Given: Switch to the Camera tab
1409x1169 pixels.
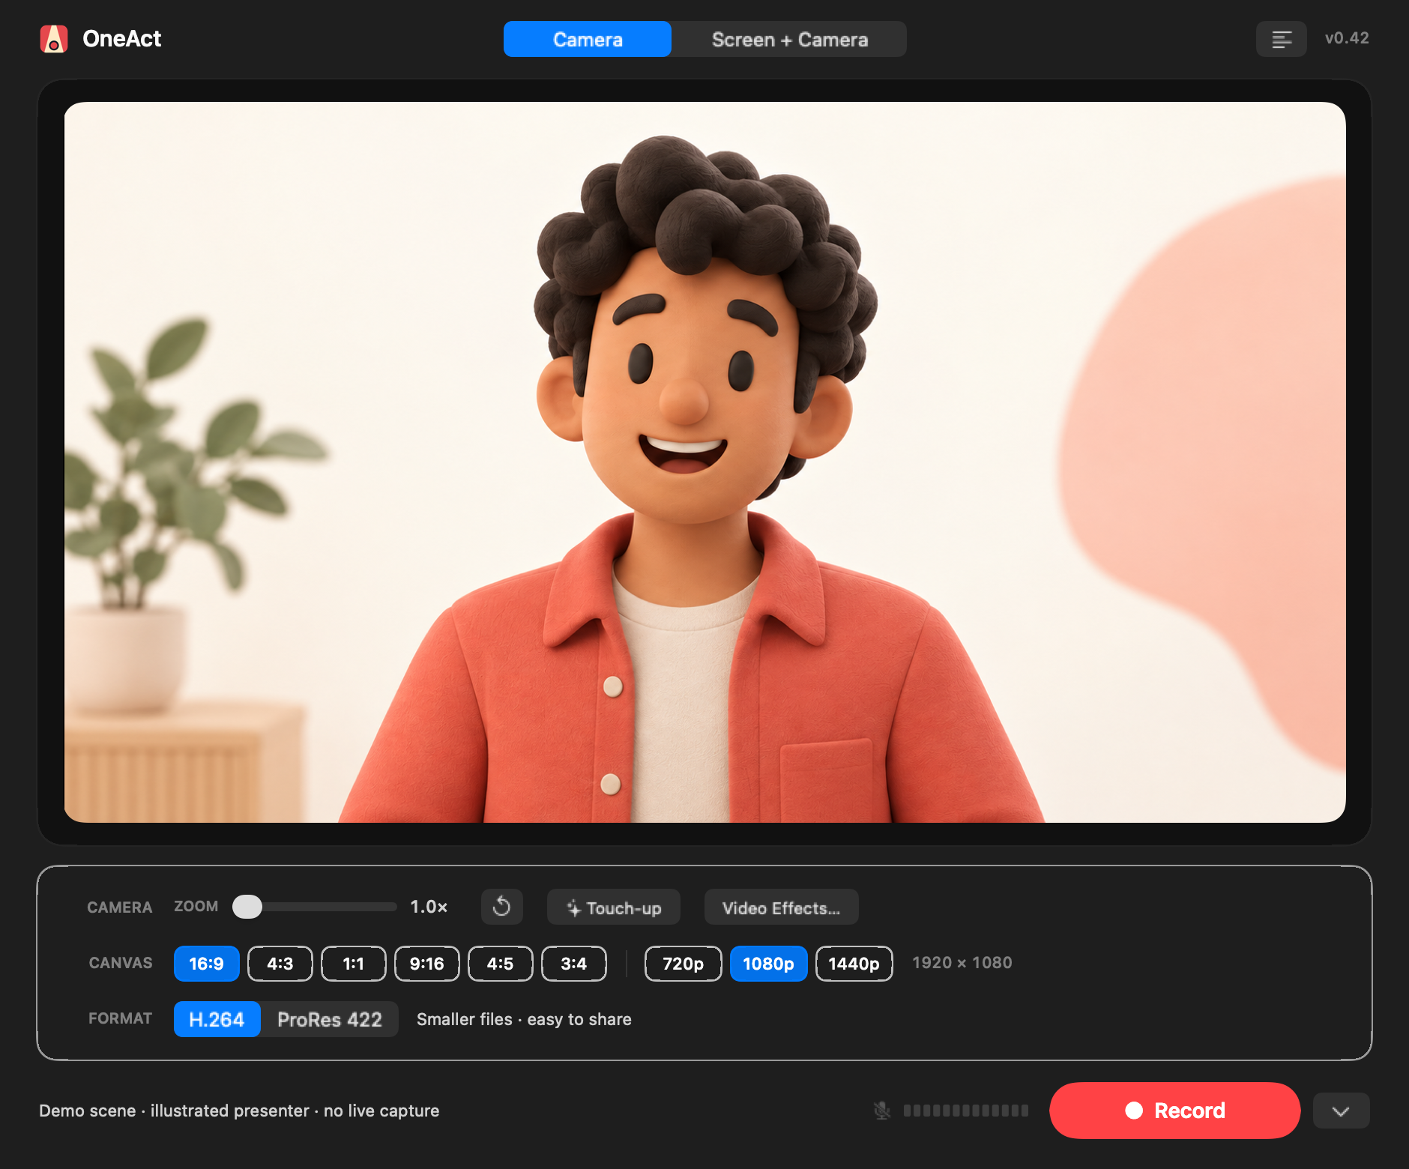Looking at the screenshot, I should [588, 39].
